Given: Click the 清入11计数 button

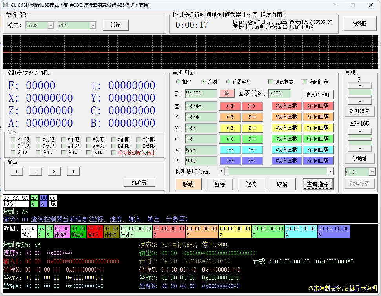Looking at the screenshot, I should [x=317, y=95].
